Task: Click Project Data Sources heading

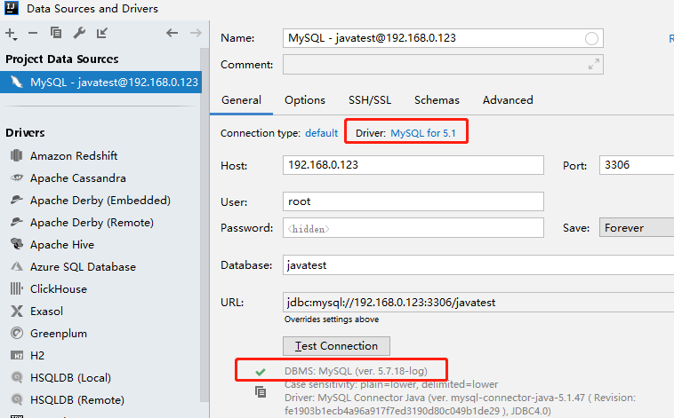Action: (62, 59)
